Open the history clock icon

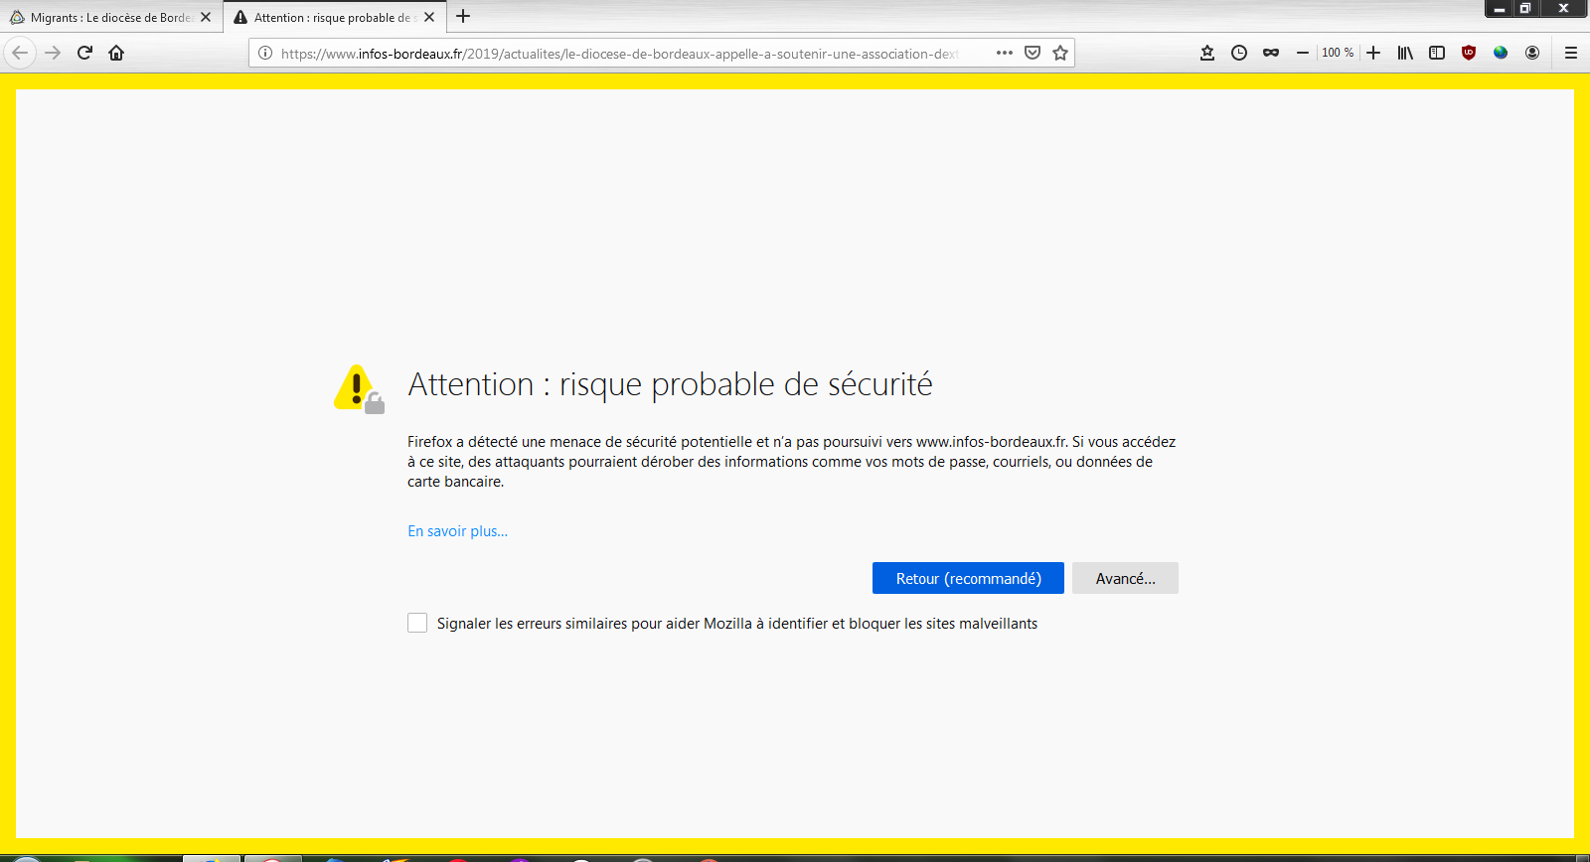tap(1239, 53)
